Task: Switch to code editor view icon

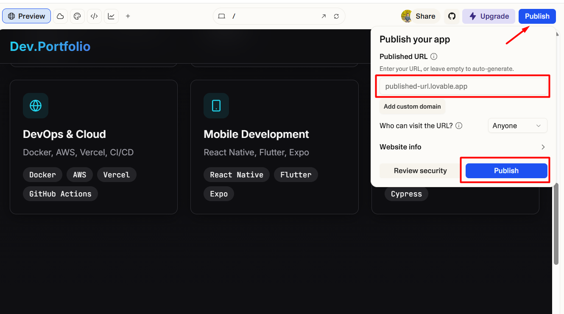Action: [94, 16]
